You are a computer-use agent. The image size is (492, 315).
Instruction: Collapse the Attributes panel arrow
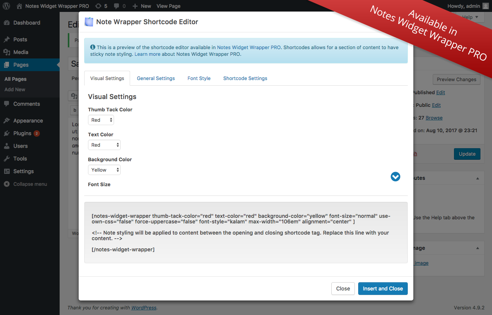point(477,178)
